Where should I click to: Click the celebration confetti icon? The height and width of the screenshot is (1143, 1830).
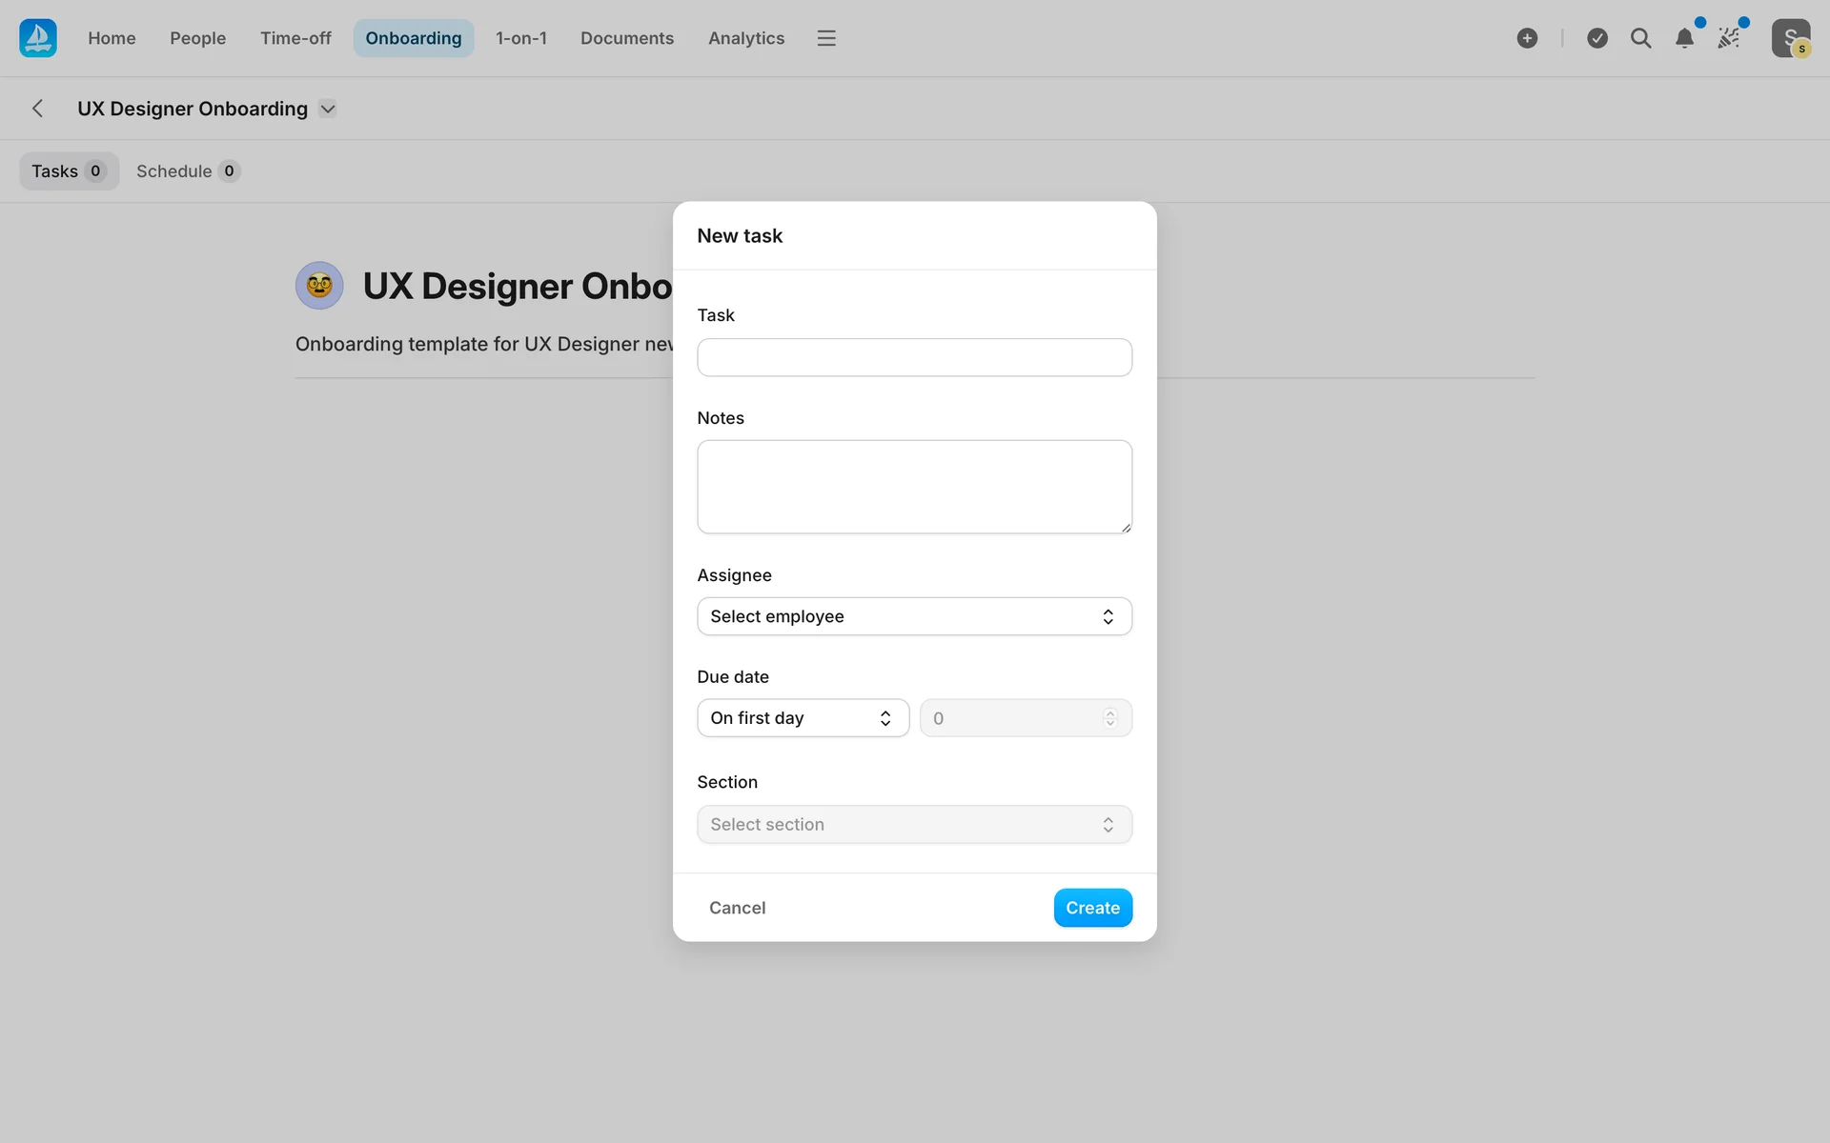point(1728,38)
